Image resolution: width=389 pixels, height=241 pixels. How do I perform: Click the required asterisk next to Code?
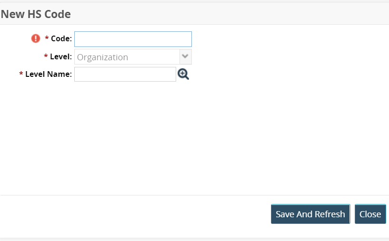pyautogui.click(x=47, y=39)
